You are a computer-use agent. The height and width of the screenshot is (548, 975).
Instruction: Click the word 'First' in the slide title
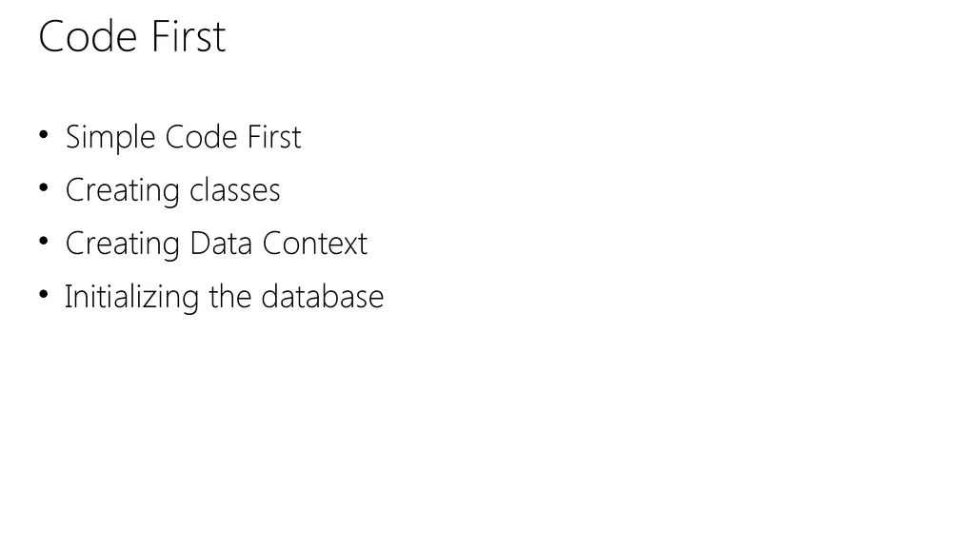coord(189,37)
